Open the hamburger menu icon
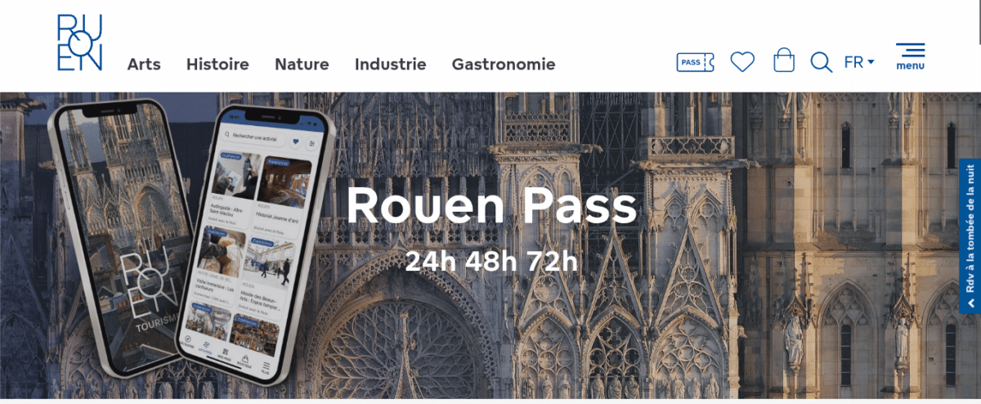The image size is (981, 404). 911,56
